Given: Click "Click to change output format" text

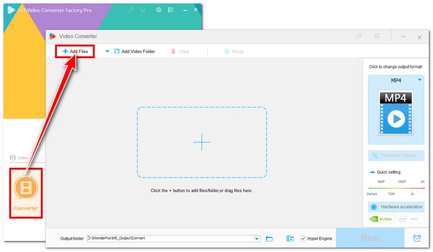Looking at the screenshot, I should tap(396, 67).
